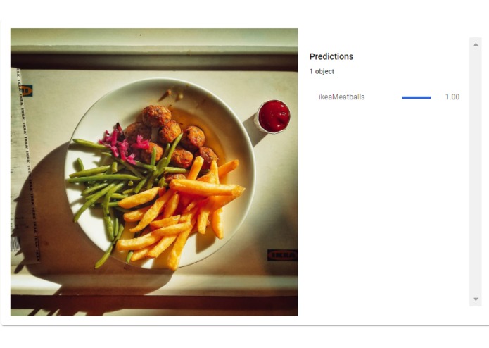Click the 1.00 confidence score
Screen dimensions: 489x348
click(x=452, y=97)
